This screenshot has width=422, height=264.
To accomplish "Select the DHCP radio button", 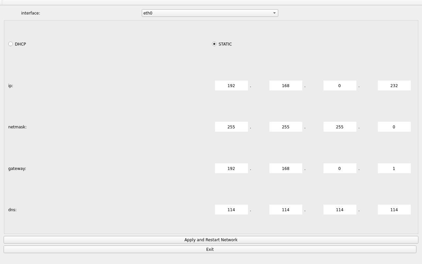I will pyautogui.click(x=11, y=44).
